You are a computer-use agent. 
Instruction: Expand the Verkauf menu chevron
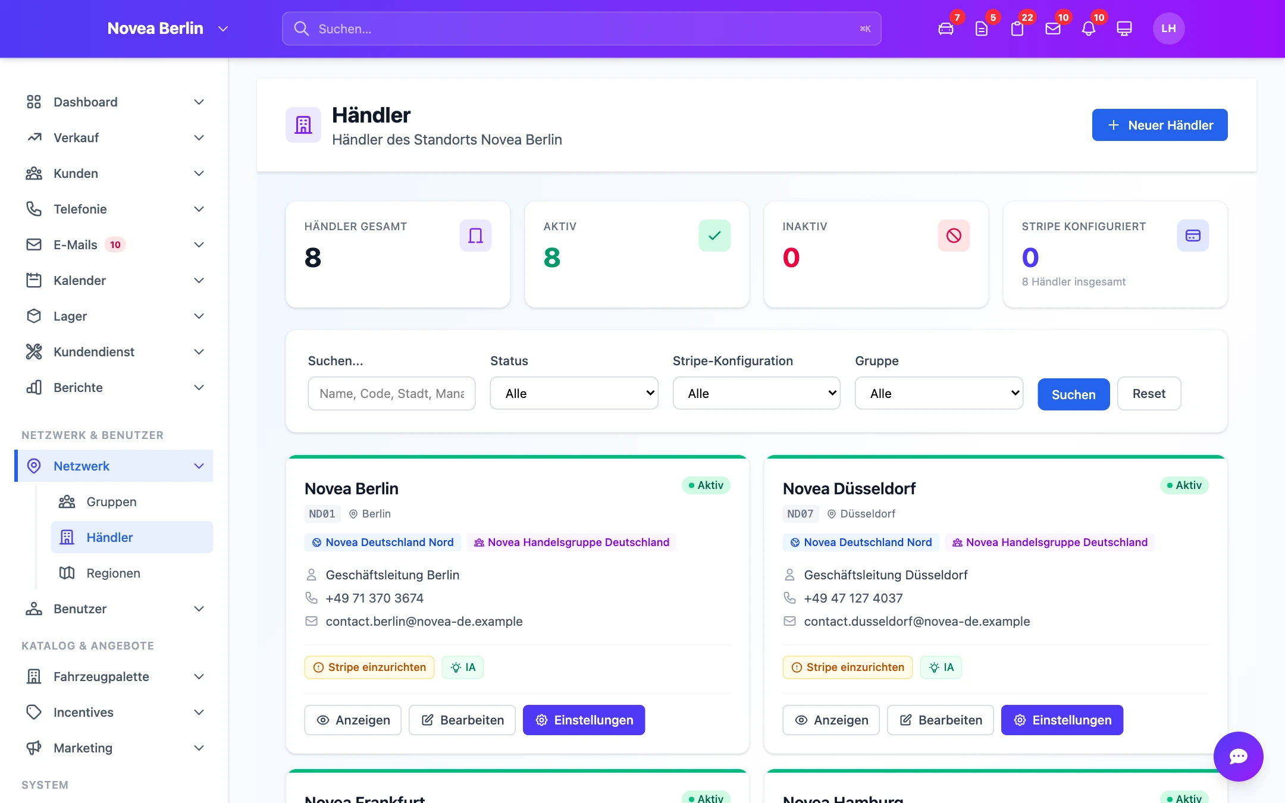(199, 137)
